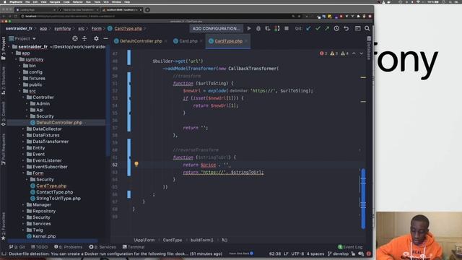
Task: Collapse all in the Project panel
Action: (x=84, y=38)
